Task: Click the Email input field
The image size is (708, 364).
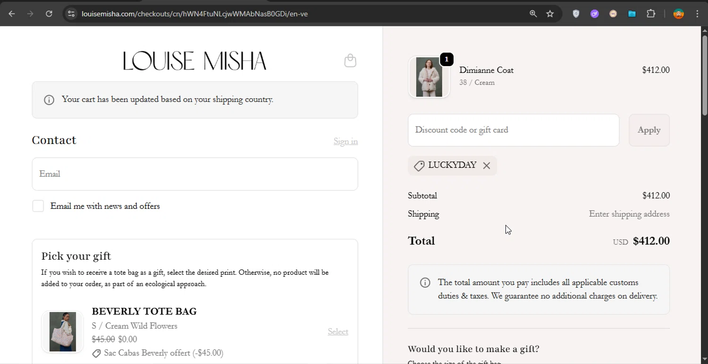Action: pos(195,174)
